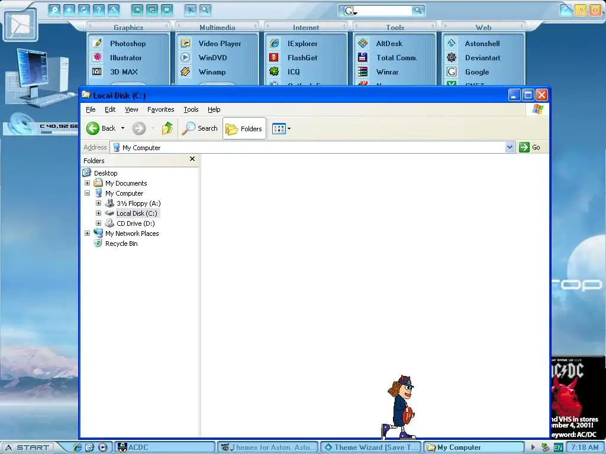Click the Go button next to address bar
Screen dimensions: 606x454
[530, 147]
